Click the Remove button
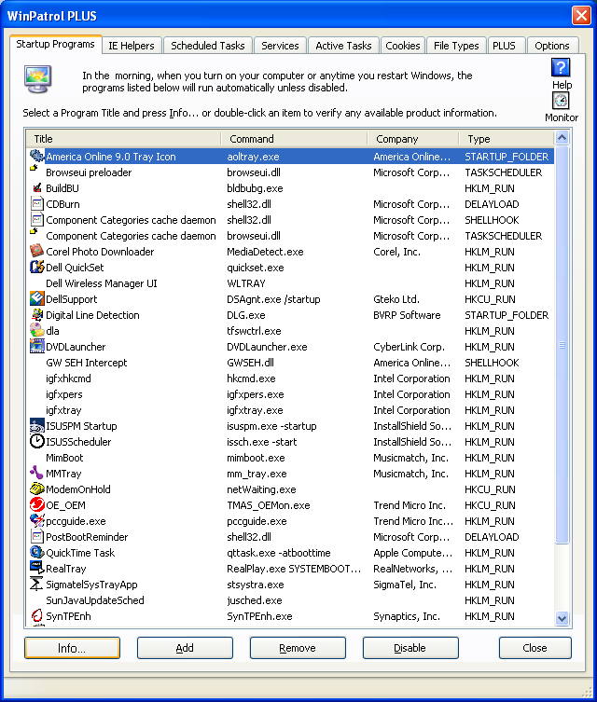This screenshot has height=702, width=597. click(298, 648)
